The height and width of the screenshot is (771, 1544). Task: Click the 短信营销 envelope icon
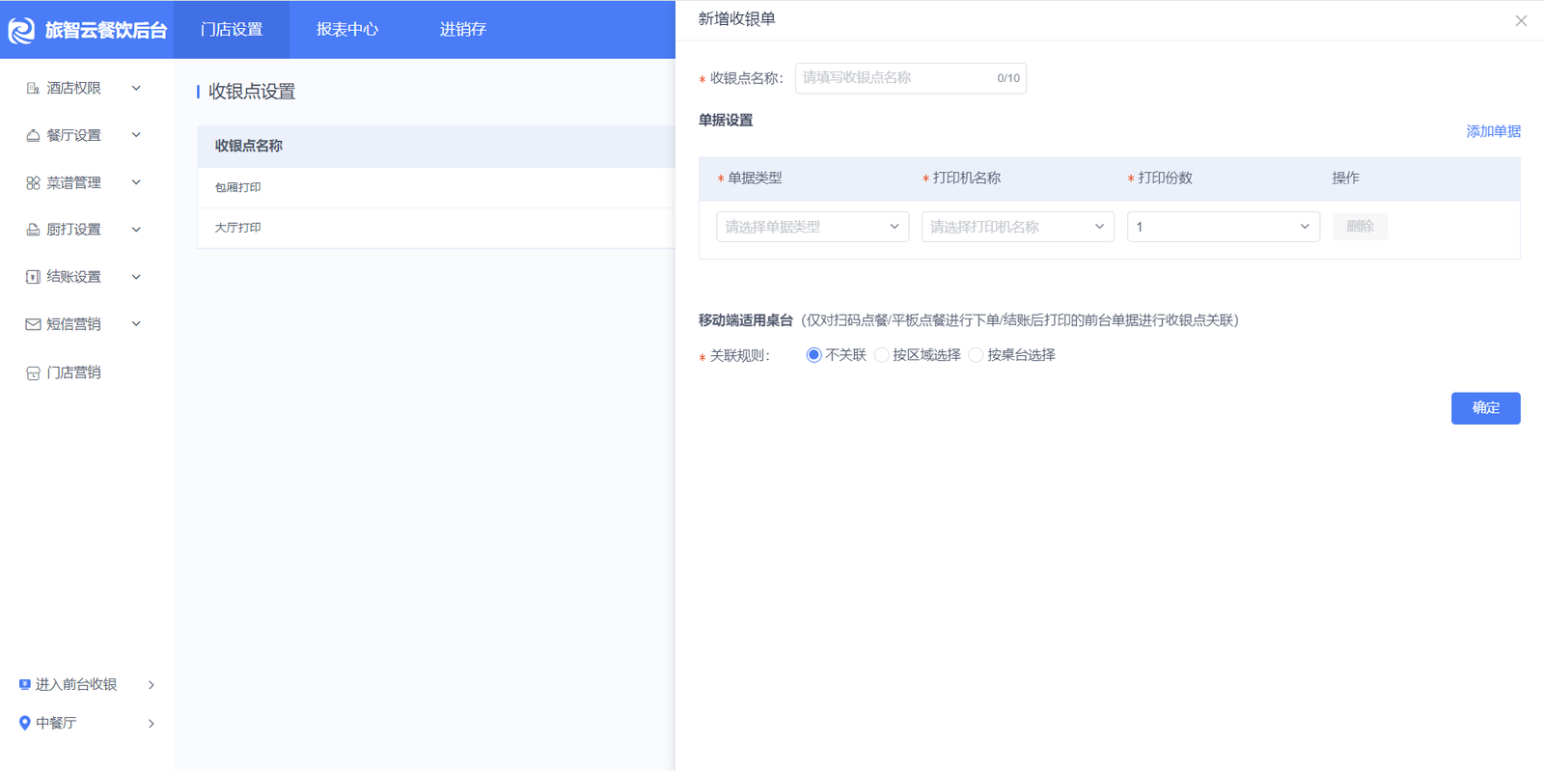(x=33, y=324)
